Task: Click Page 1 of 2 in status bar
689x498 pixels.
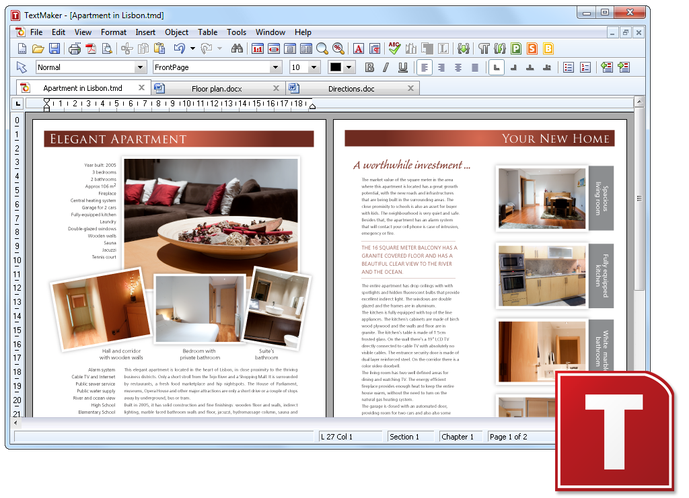Action: click(509, 436)
